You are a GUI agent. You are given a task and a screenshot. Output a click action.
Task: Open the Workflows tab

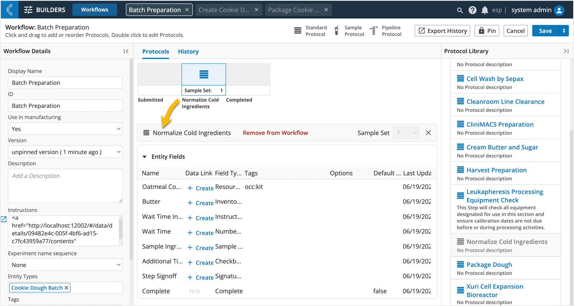click(x=95, y=10)
